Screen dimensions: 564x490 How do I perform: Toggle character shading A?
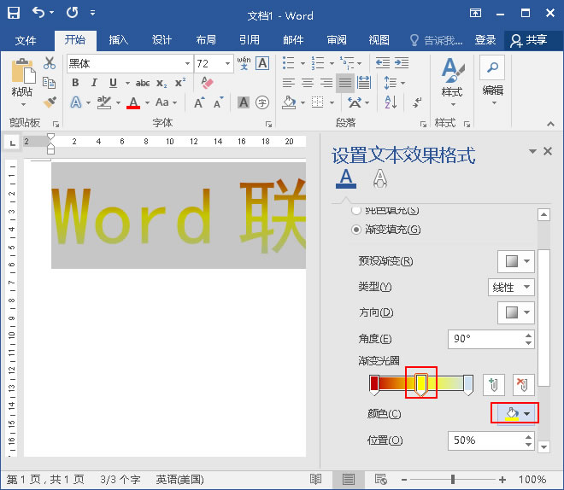pyautogui.click(x=244, y=102)
